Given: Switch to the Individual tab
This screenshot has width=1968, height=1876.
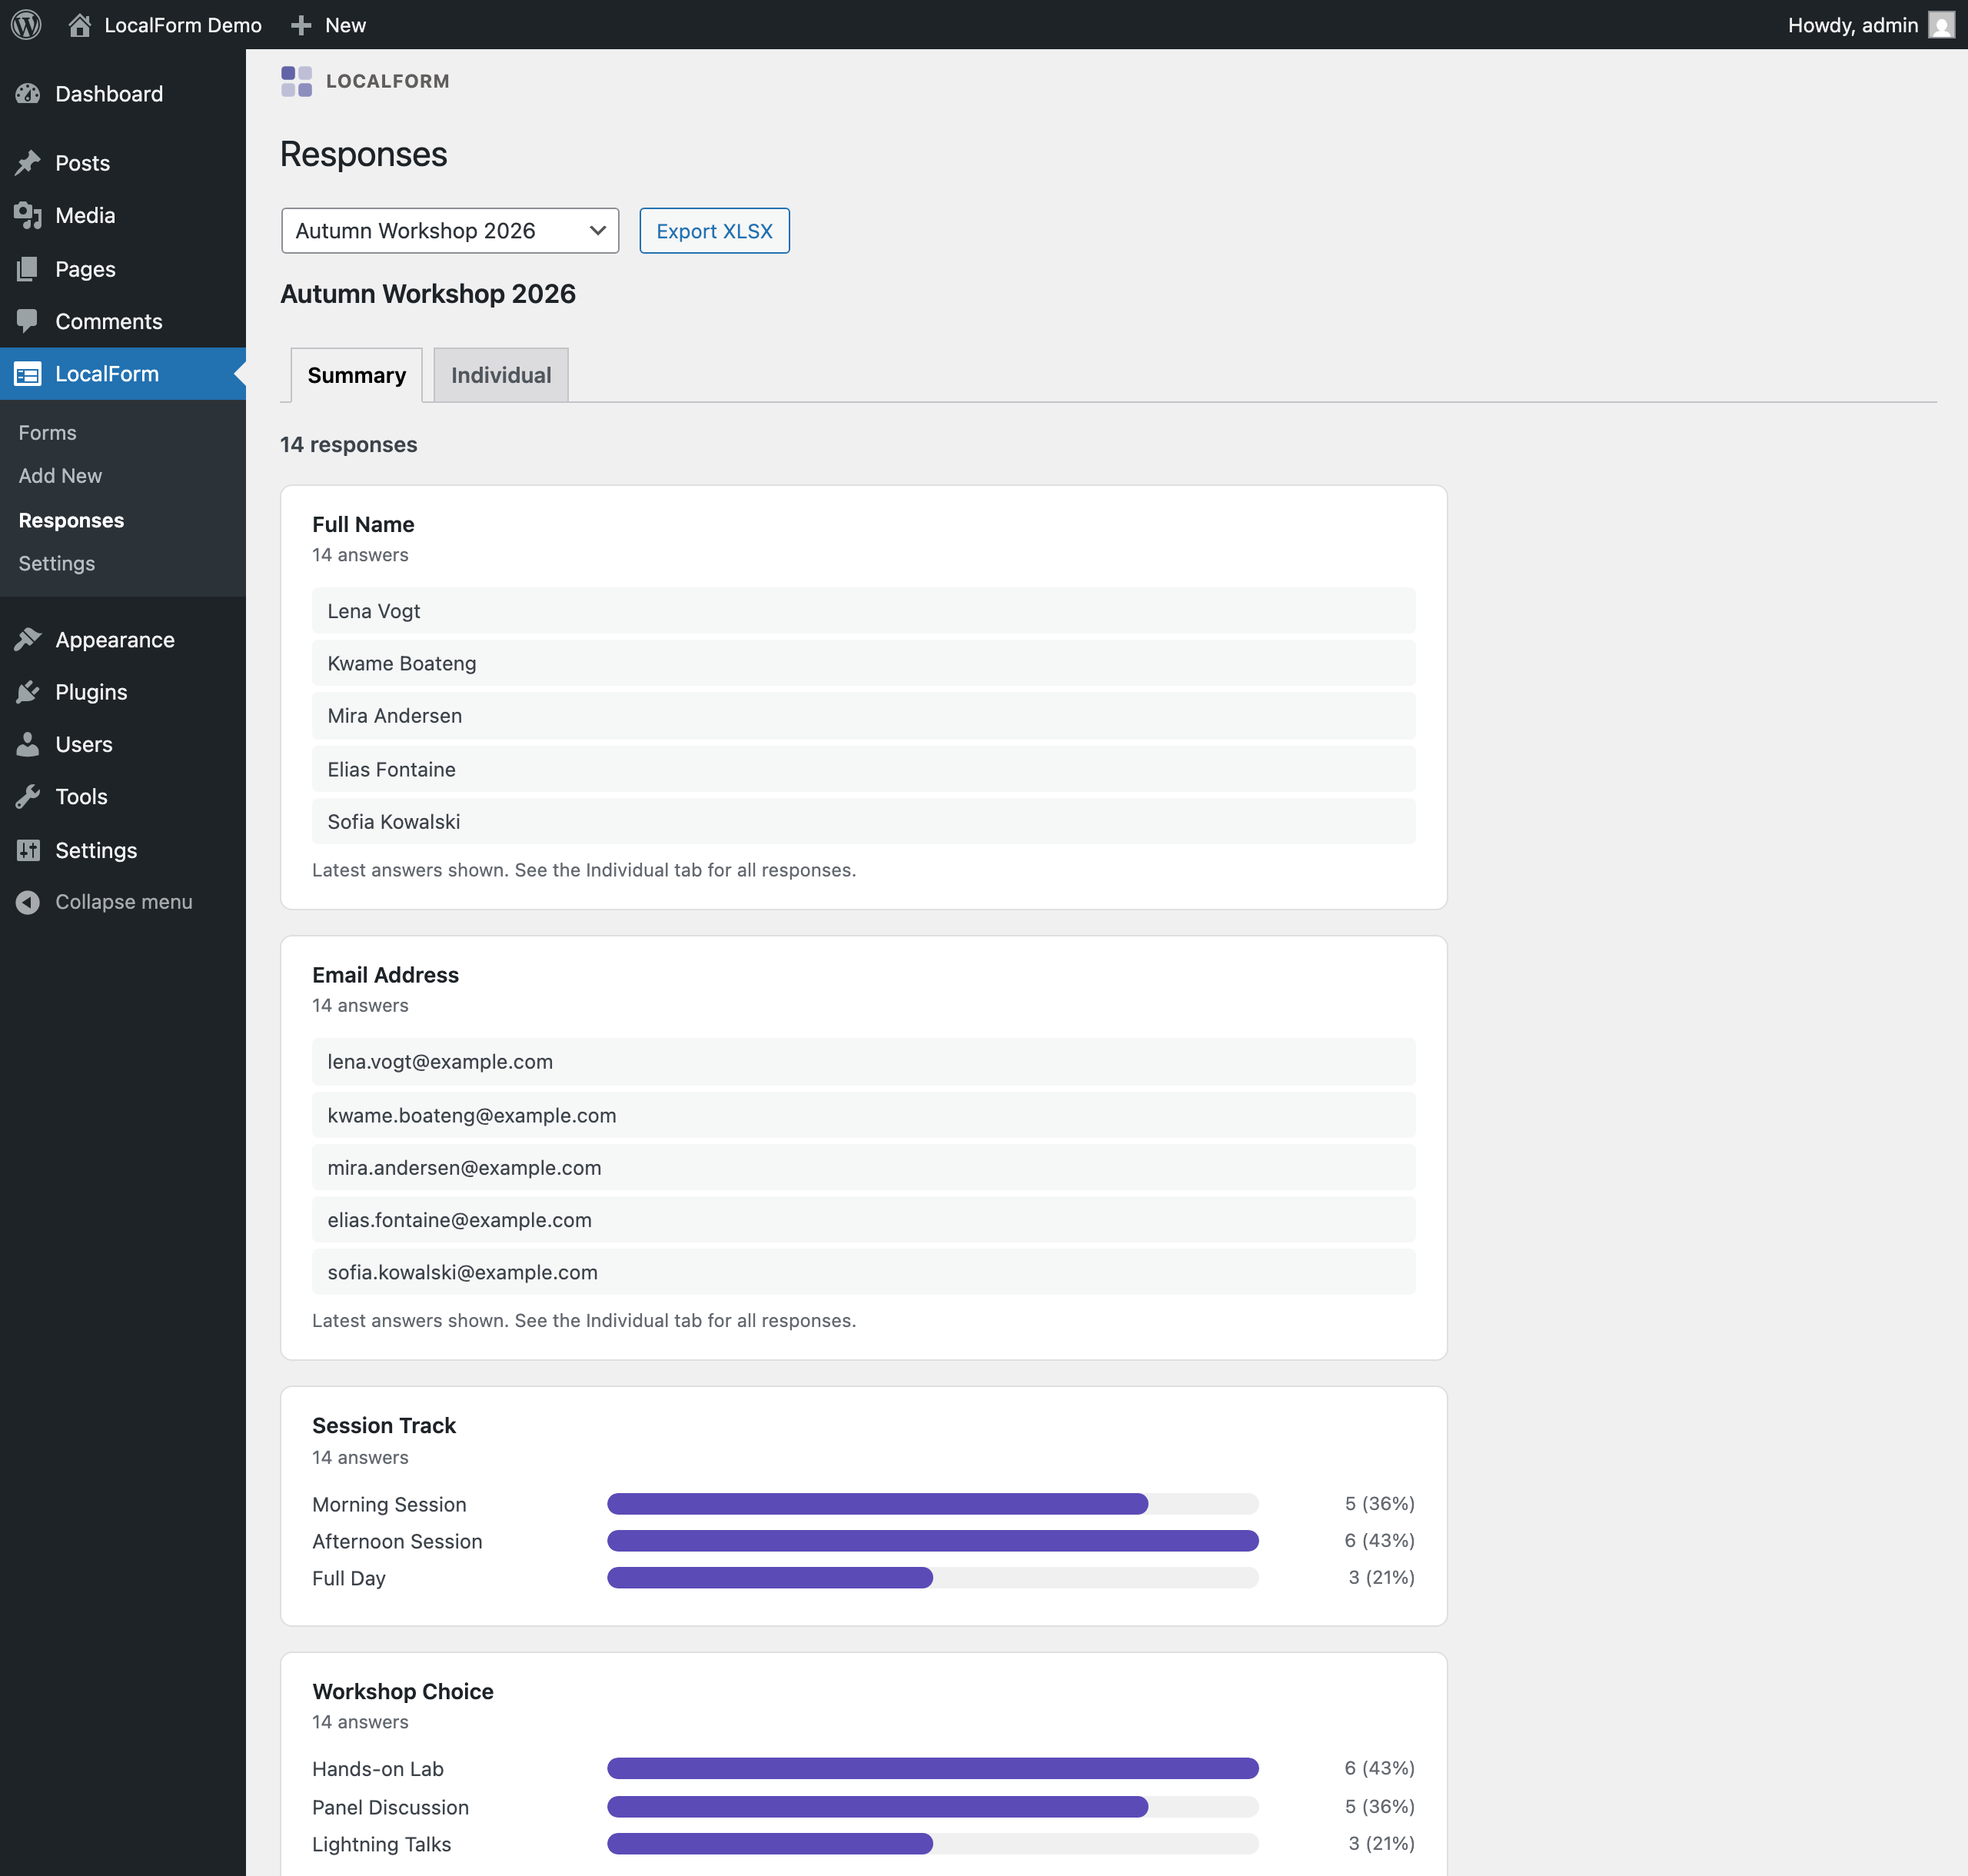Looking at the screenshot, I should 501,375.
